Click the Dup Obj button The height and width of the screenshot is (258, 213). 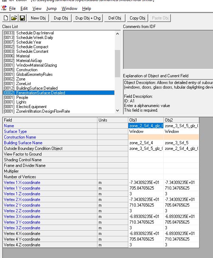click(x=61, y=18)
